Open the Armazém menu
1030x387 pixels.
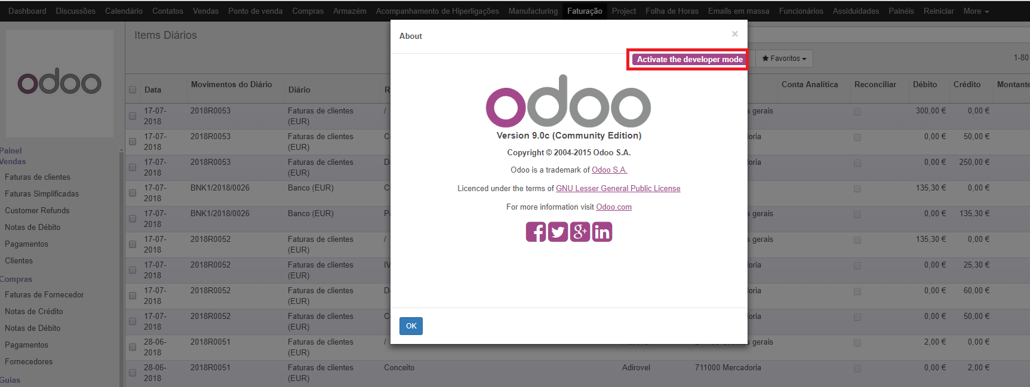(349, 11)
